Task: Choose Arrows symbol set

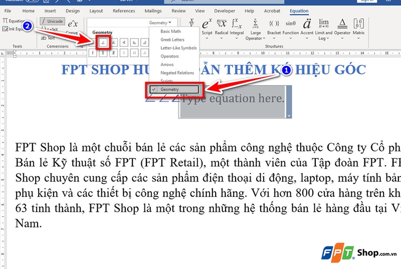Action: click(x=167, y=64)
